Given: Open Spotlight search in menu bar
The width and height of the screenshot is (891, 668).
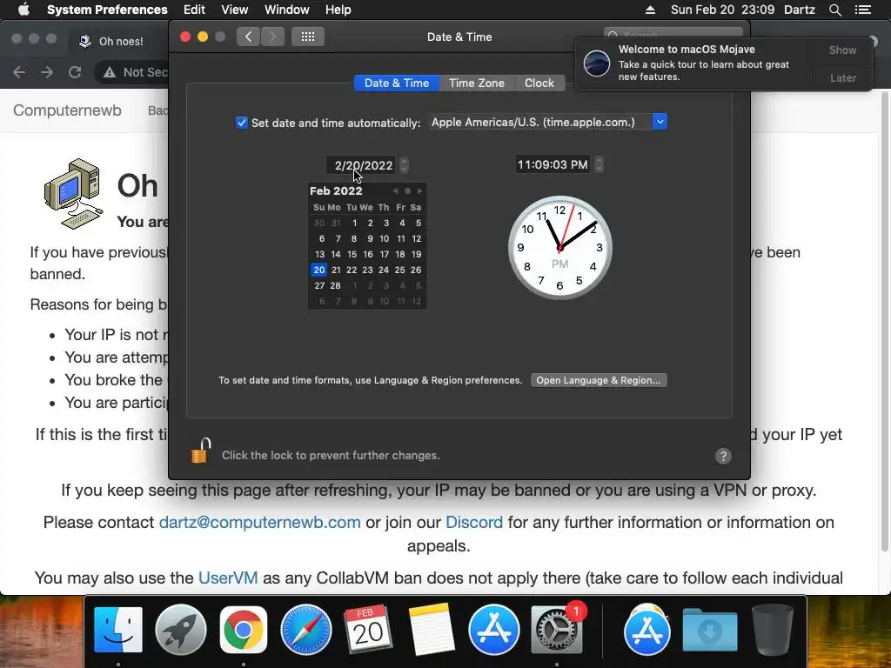Looking at the screenshot, I should pos(834,10).
